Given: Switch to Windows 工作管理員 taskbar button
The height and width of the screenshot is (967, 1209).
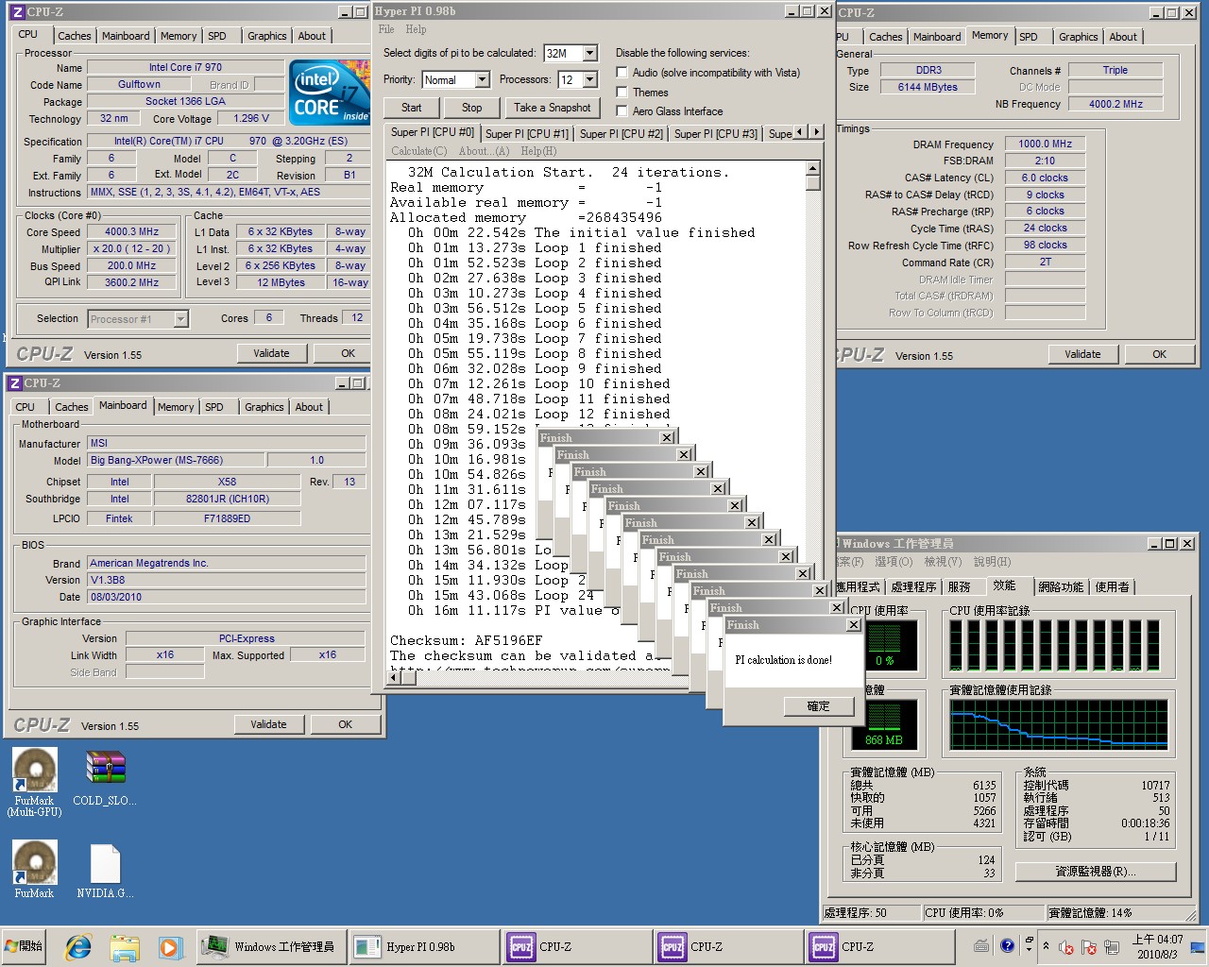Looking at the screenshot, I should tap(272, 946).
